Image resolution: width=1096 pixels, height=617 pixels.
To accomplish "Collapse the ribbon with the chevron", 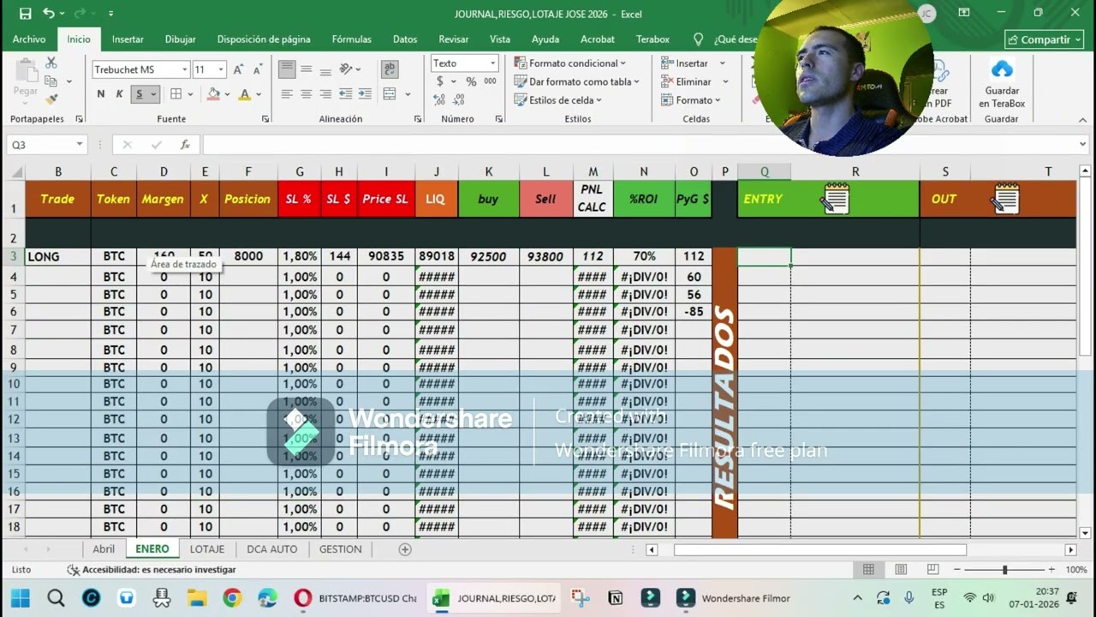I will pyautogui.click(x=1082, y=120).
